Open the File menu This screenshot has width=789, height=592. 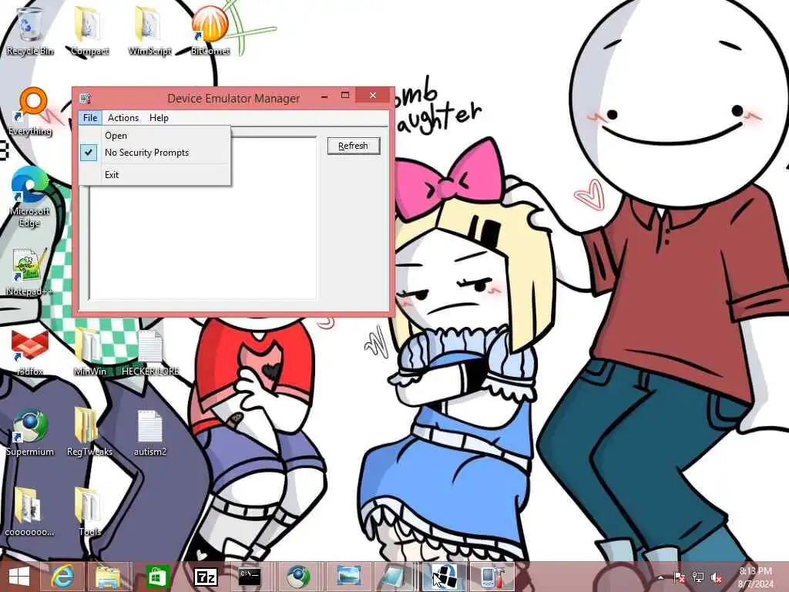[x=90, y=118]
